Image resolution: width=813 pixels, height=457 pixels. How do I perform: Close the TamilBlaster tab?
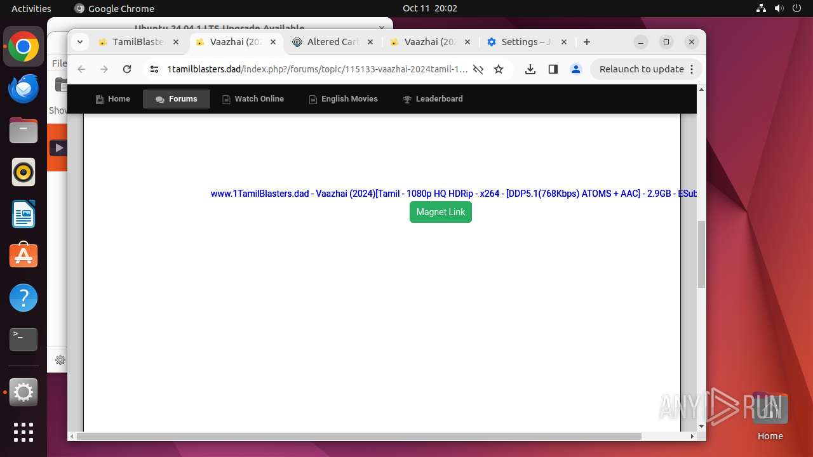(x=177, y=42)
